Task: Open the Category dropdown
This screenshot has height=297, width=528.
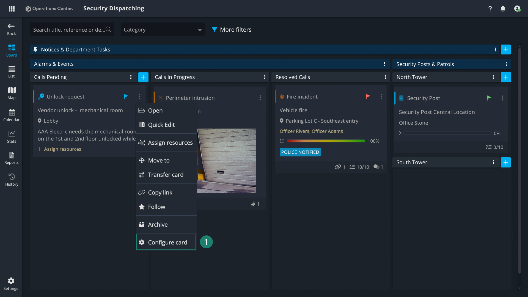Action: 163,30
